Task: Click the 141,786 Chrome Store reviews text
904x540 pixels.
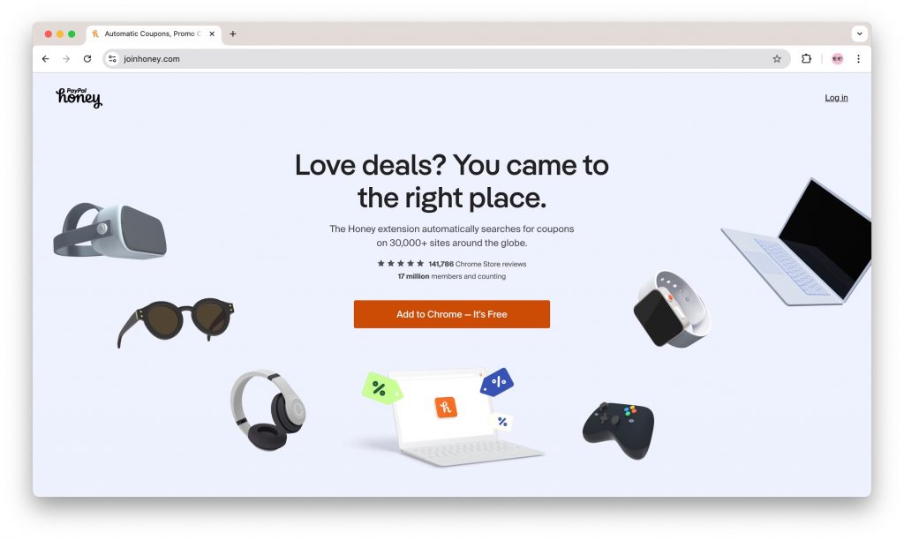Action: [x=477, y=264]
